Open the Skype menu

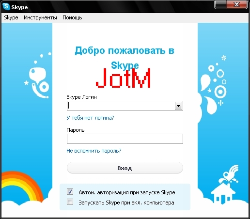point(11,17)
